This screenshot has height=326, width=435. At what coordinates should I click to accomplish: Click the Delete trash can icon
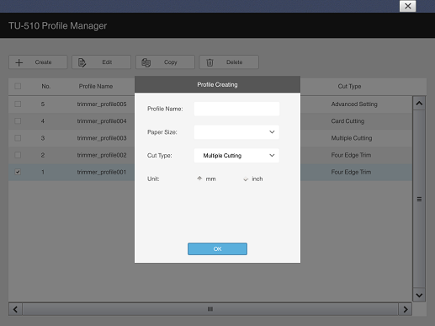pyautogui.click(x=210, y=62)
